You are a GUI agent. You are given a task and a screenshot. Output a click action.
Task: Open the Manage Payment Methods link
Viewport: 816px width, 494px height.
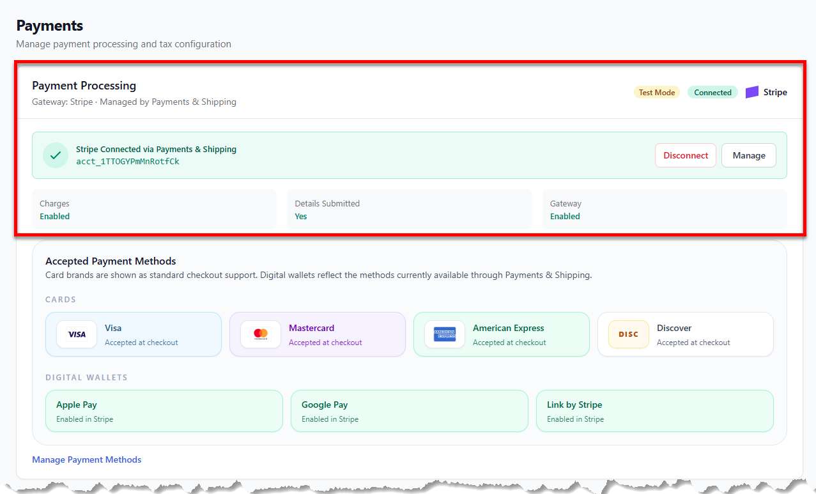[87, 459]
